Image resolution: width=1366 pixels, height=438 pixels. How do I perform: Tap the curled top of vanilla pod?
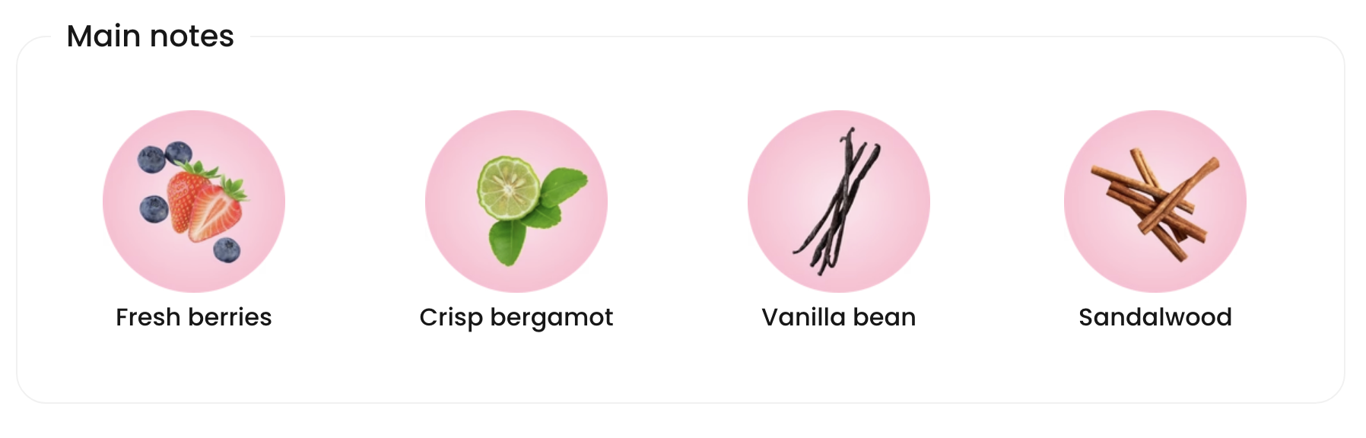pyautogui.click(x=847, y=138)
